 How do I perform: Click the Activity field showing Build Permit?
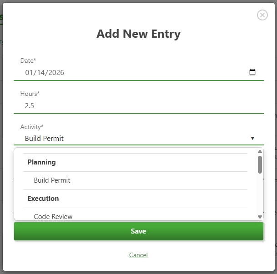(132, 139)
